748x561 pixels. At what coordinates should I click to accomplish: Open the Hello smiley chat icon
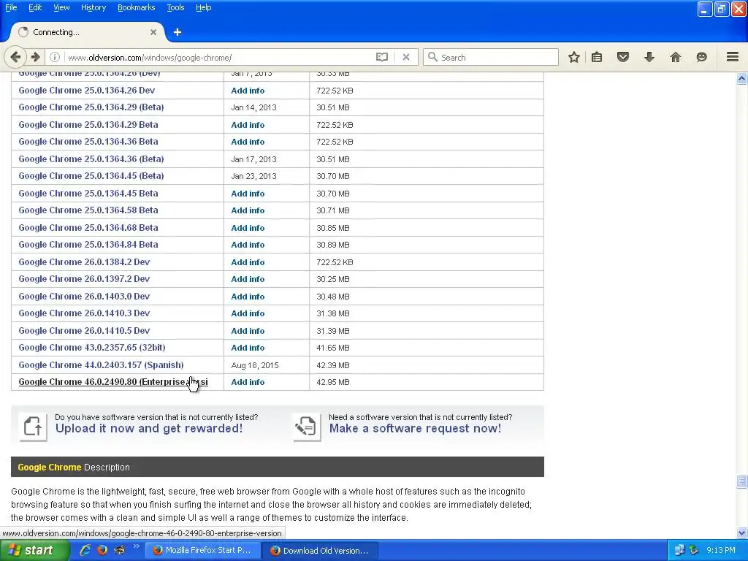pos(702,57)
